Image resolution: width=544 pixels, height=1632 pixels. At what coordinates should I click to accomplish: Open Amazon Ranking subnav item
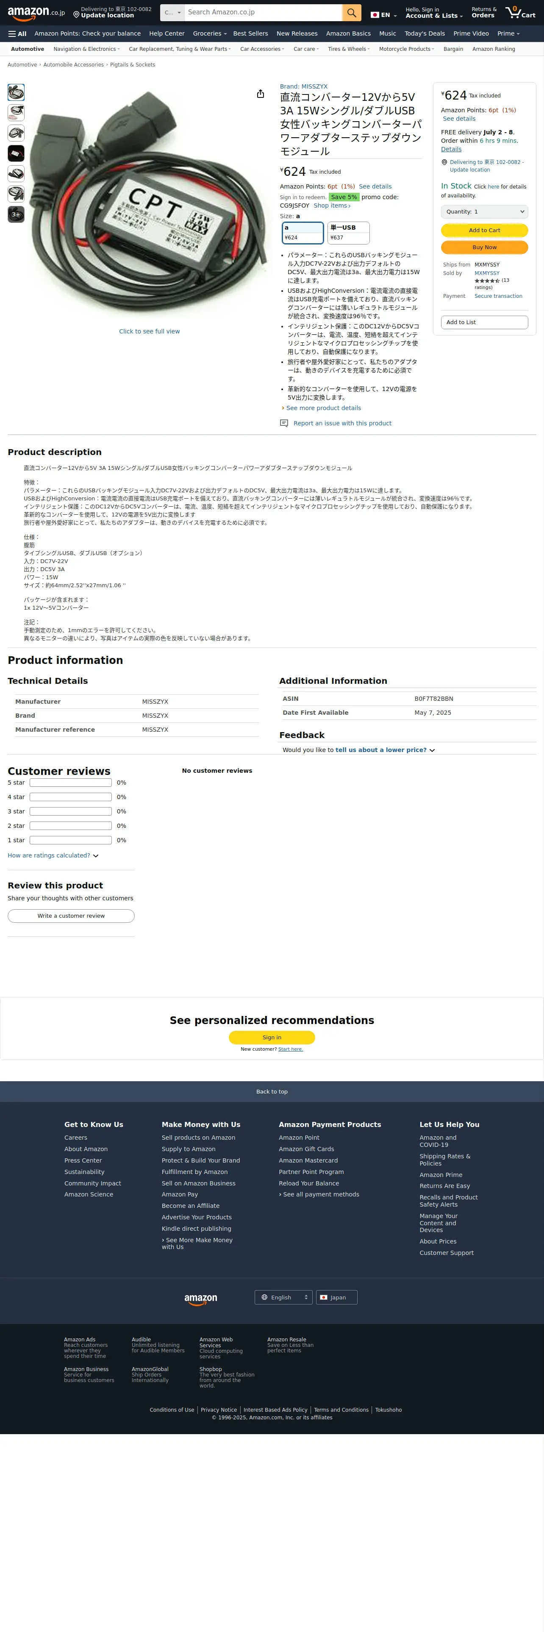click(x=493, y=49)
